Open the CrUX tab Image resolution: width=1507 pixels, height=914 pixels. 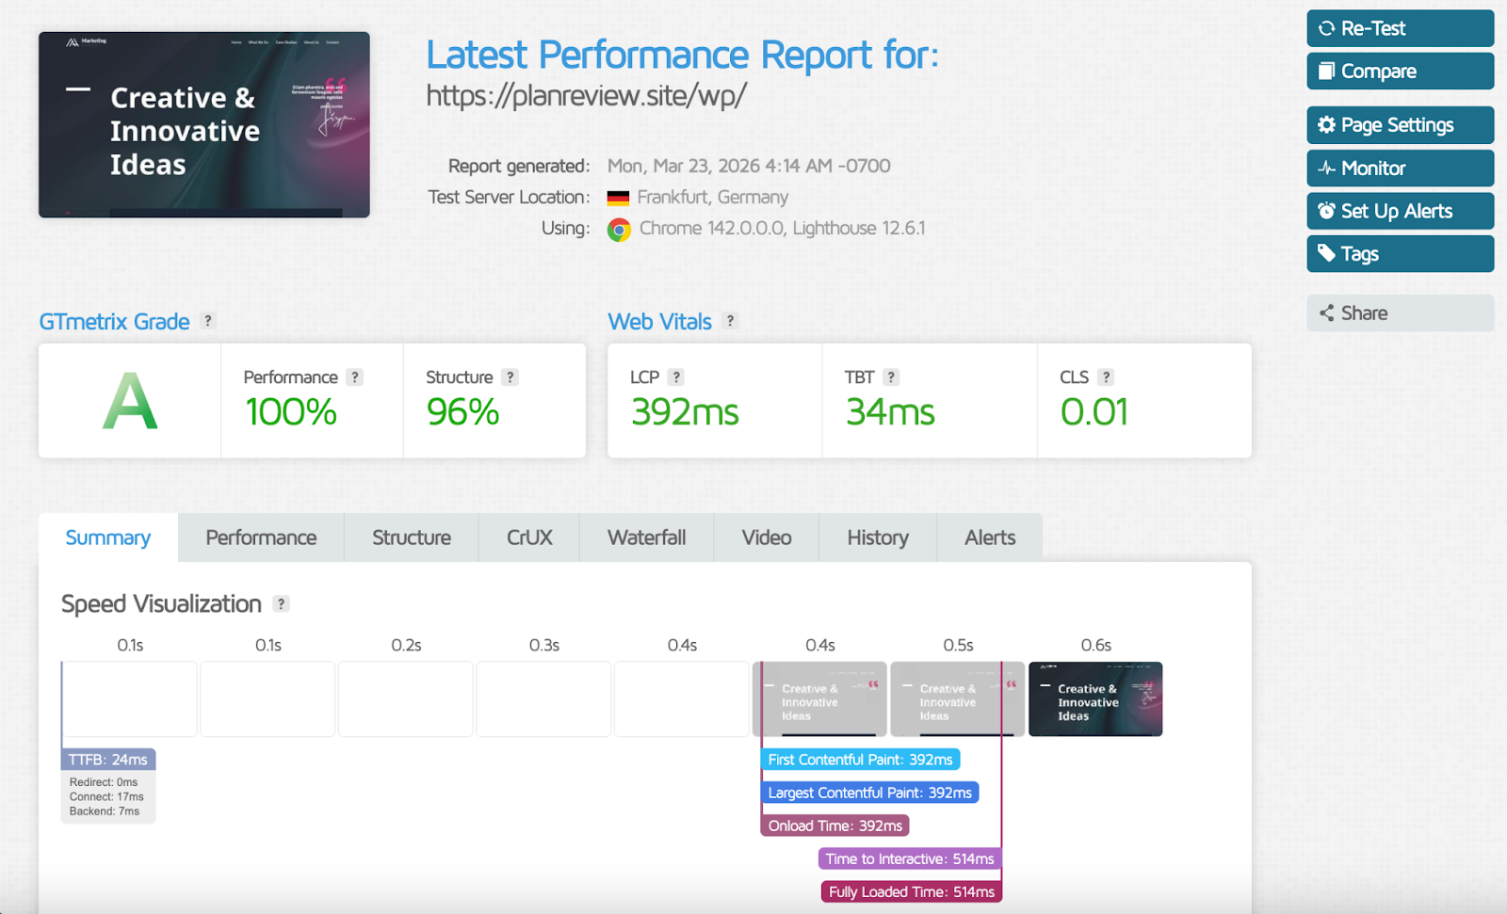[x=529, y=537]
